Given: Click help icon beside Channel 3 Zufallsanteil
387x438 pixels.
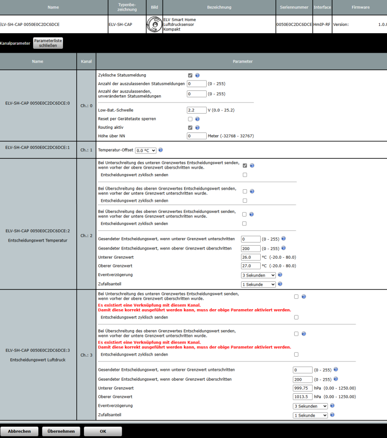Looking at the screenshot, I should [x=332, y=415].
